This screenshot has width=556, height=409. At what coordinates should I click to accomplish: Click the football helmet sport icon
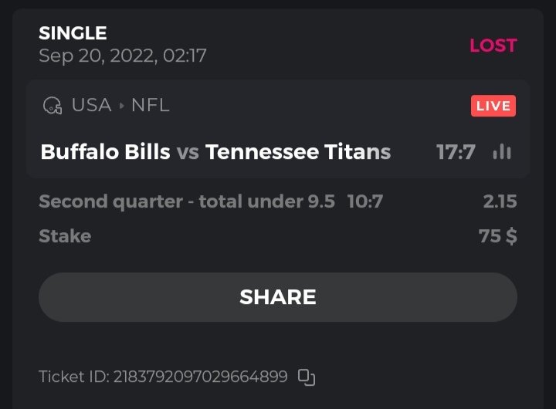tap(53, 106)
